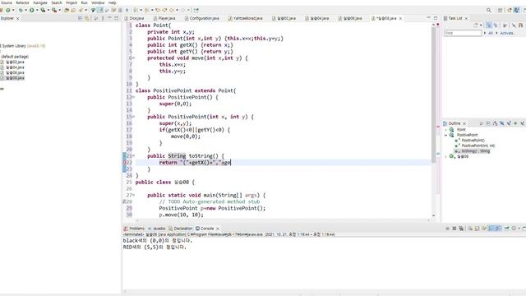Switch to the Player.java editor tab

[164, 18]
